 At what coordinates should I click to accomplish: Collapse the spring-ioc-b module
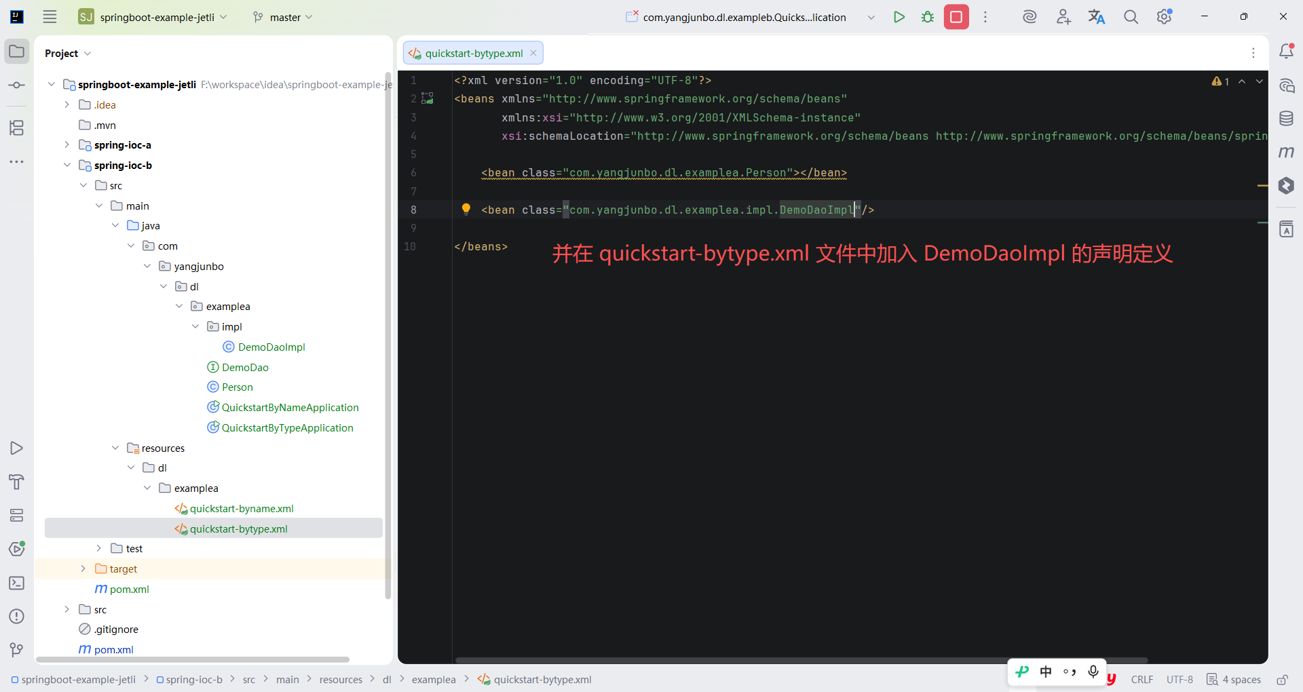click(67, 165)
